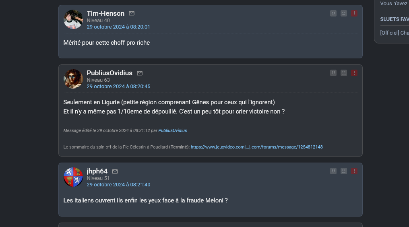
Task: Open Tim-Henson's profile avatar
Action: 73,19
